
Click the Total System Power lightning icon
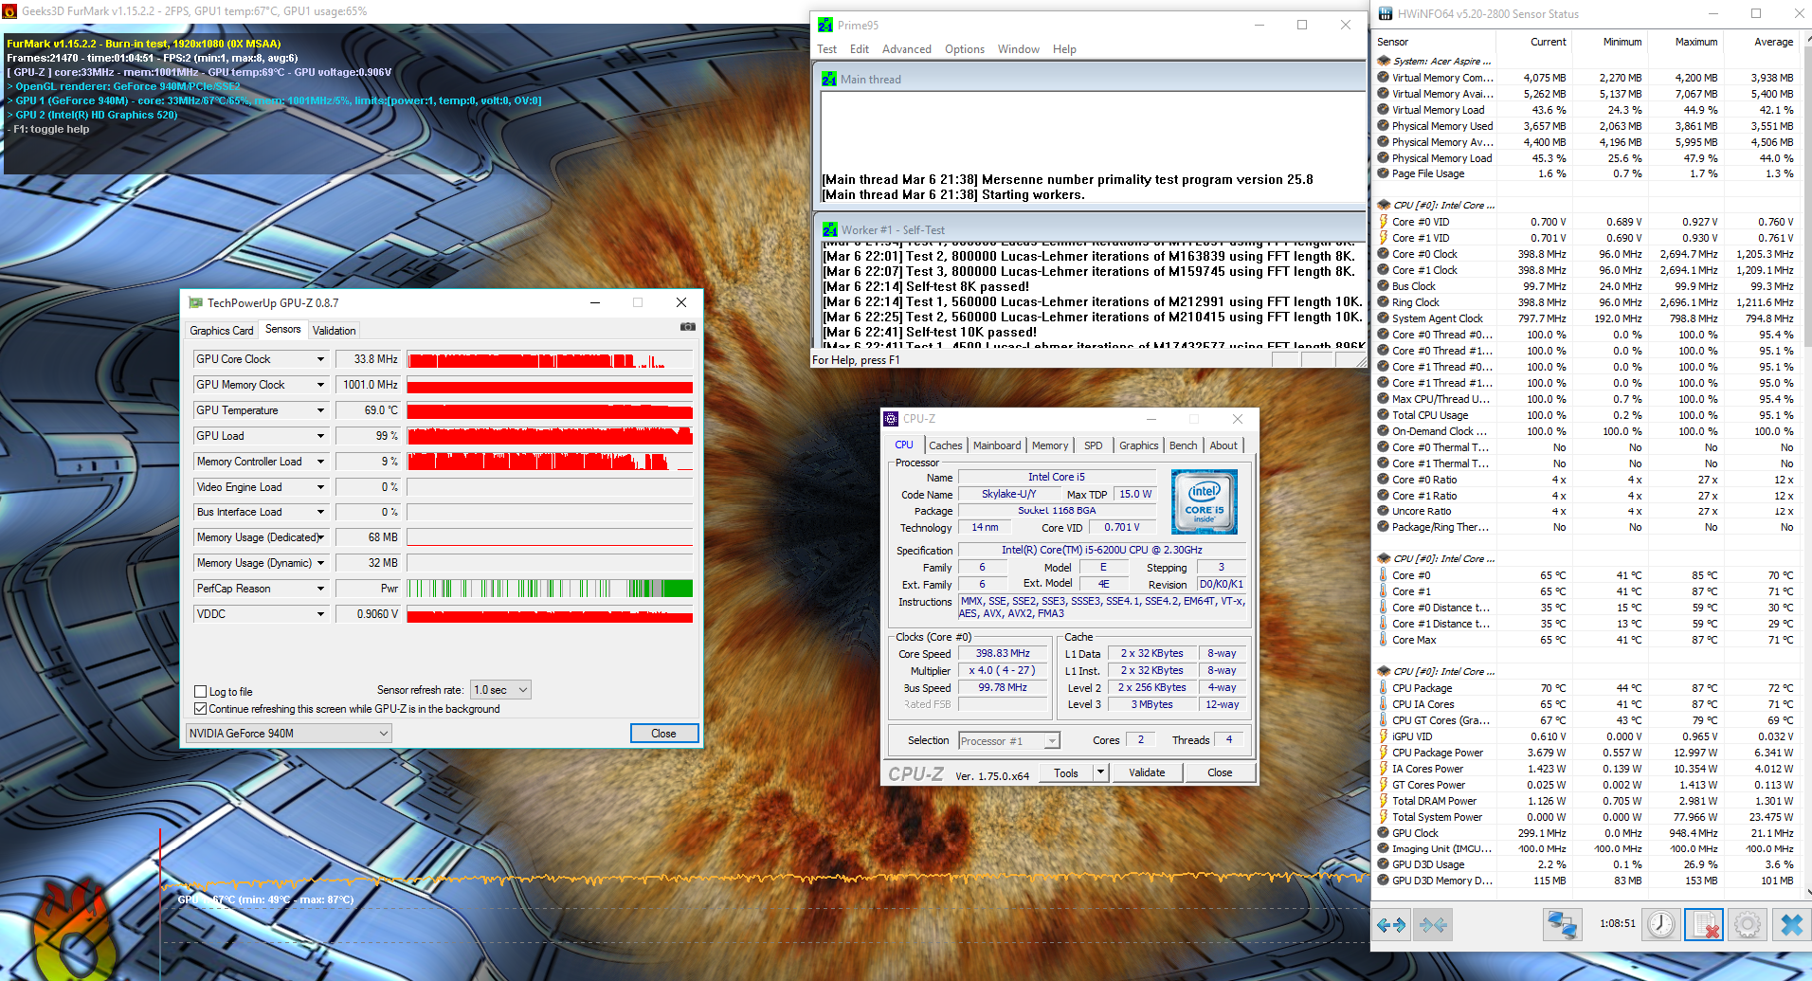(x=1384, y=817)
